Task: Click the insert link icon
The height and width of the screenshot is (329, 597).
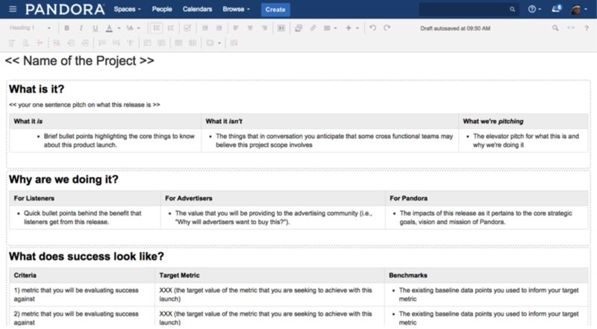Action: click(313, 28)
